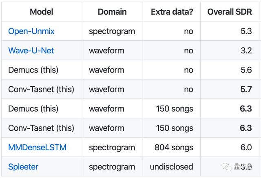This screenshot has width=261, height=178.
Task: Open the Open-Unmix model link
Action: [x=32, y=31]
